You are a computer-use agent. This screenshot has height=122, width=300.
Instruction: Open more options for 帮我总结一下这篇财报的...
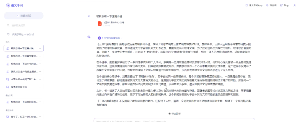coord(40,102)
